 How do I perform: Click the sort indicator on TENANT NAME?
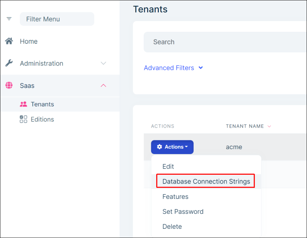click(x=269, y=126)
